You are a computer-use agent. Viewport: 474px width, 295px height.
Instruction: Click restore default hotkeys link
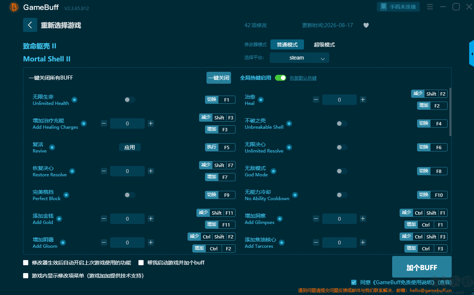[x=303, y=78]
